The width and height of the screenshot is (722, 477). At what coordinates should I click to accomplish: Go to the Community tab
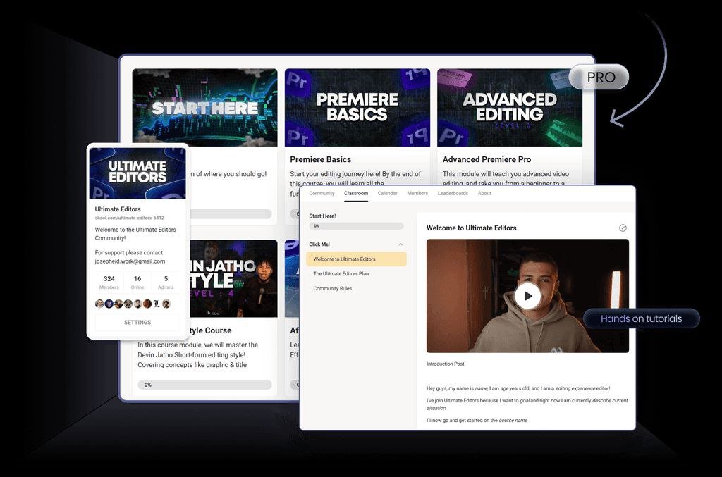(322, 193)
